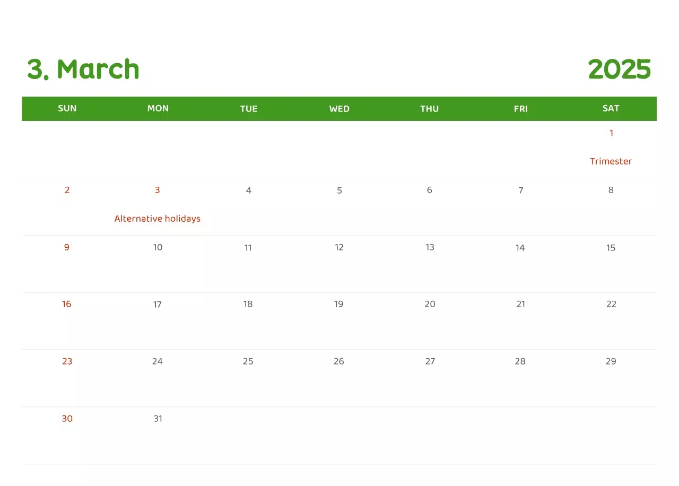
Task: Click the Trimester event label
Action: click(611, 161)
